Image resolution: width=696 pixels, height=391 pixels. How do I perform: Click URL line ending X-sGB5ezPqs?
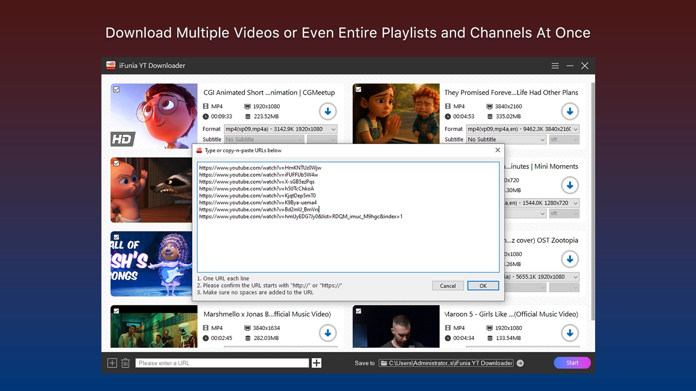point(257,182)
